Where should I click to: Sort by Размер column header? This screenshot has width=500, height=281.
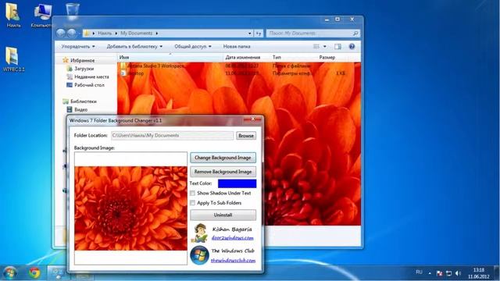[327, 57]
